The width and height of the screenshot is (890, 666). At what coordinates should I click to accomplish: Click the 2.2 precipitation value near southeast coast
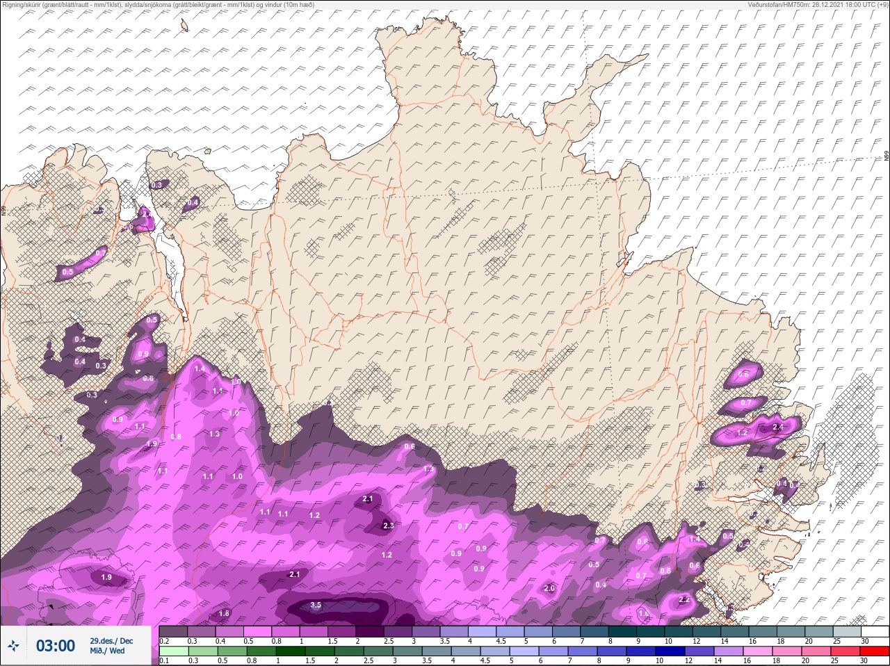coord(684,600)
